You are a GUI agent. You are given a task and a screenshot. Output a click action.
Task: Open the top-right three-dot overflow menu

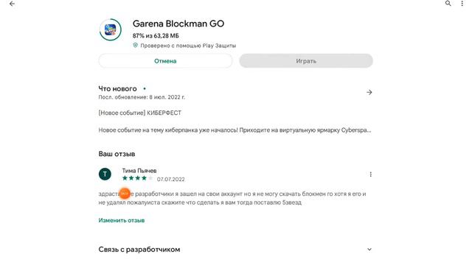click(462, 3)
